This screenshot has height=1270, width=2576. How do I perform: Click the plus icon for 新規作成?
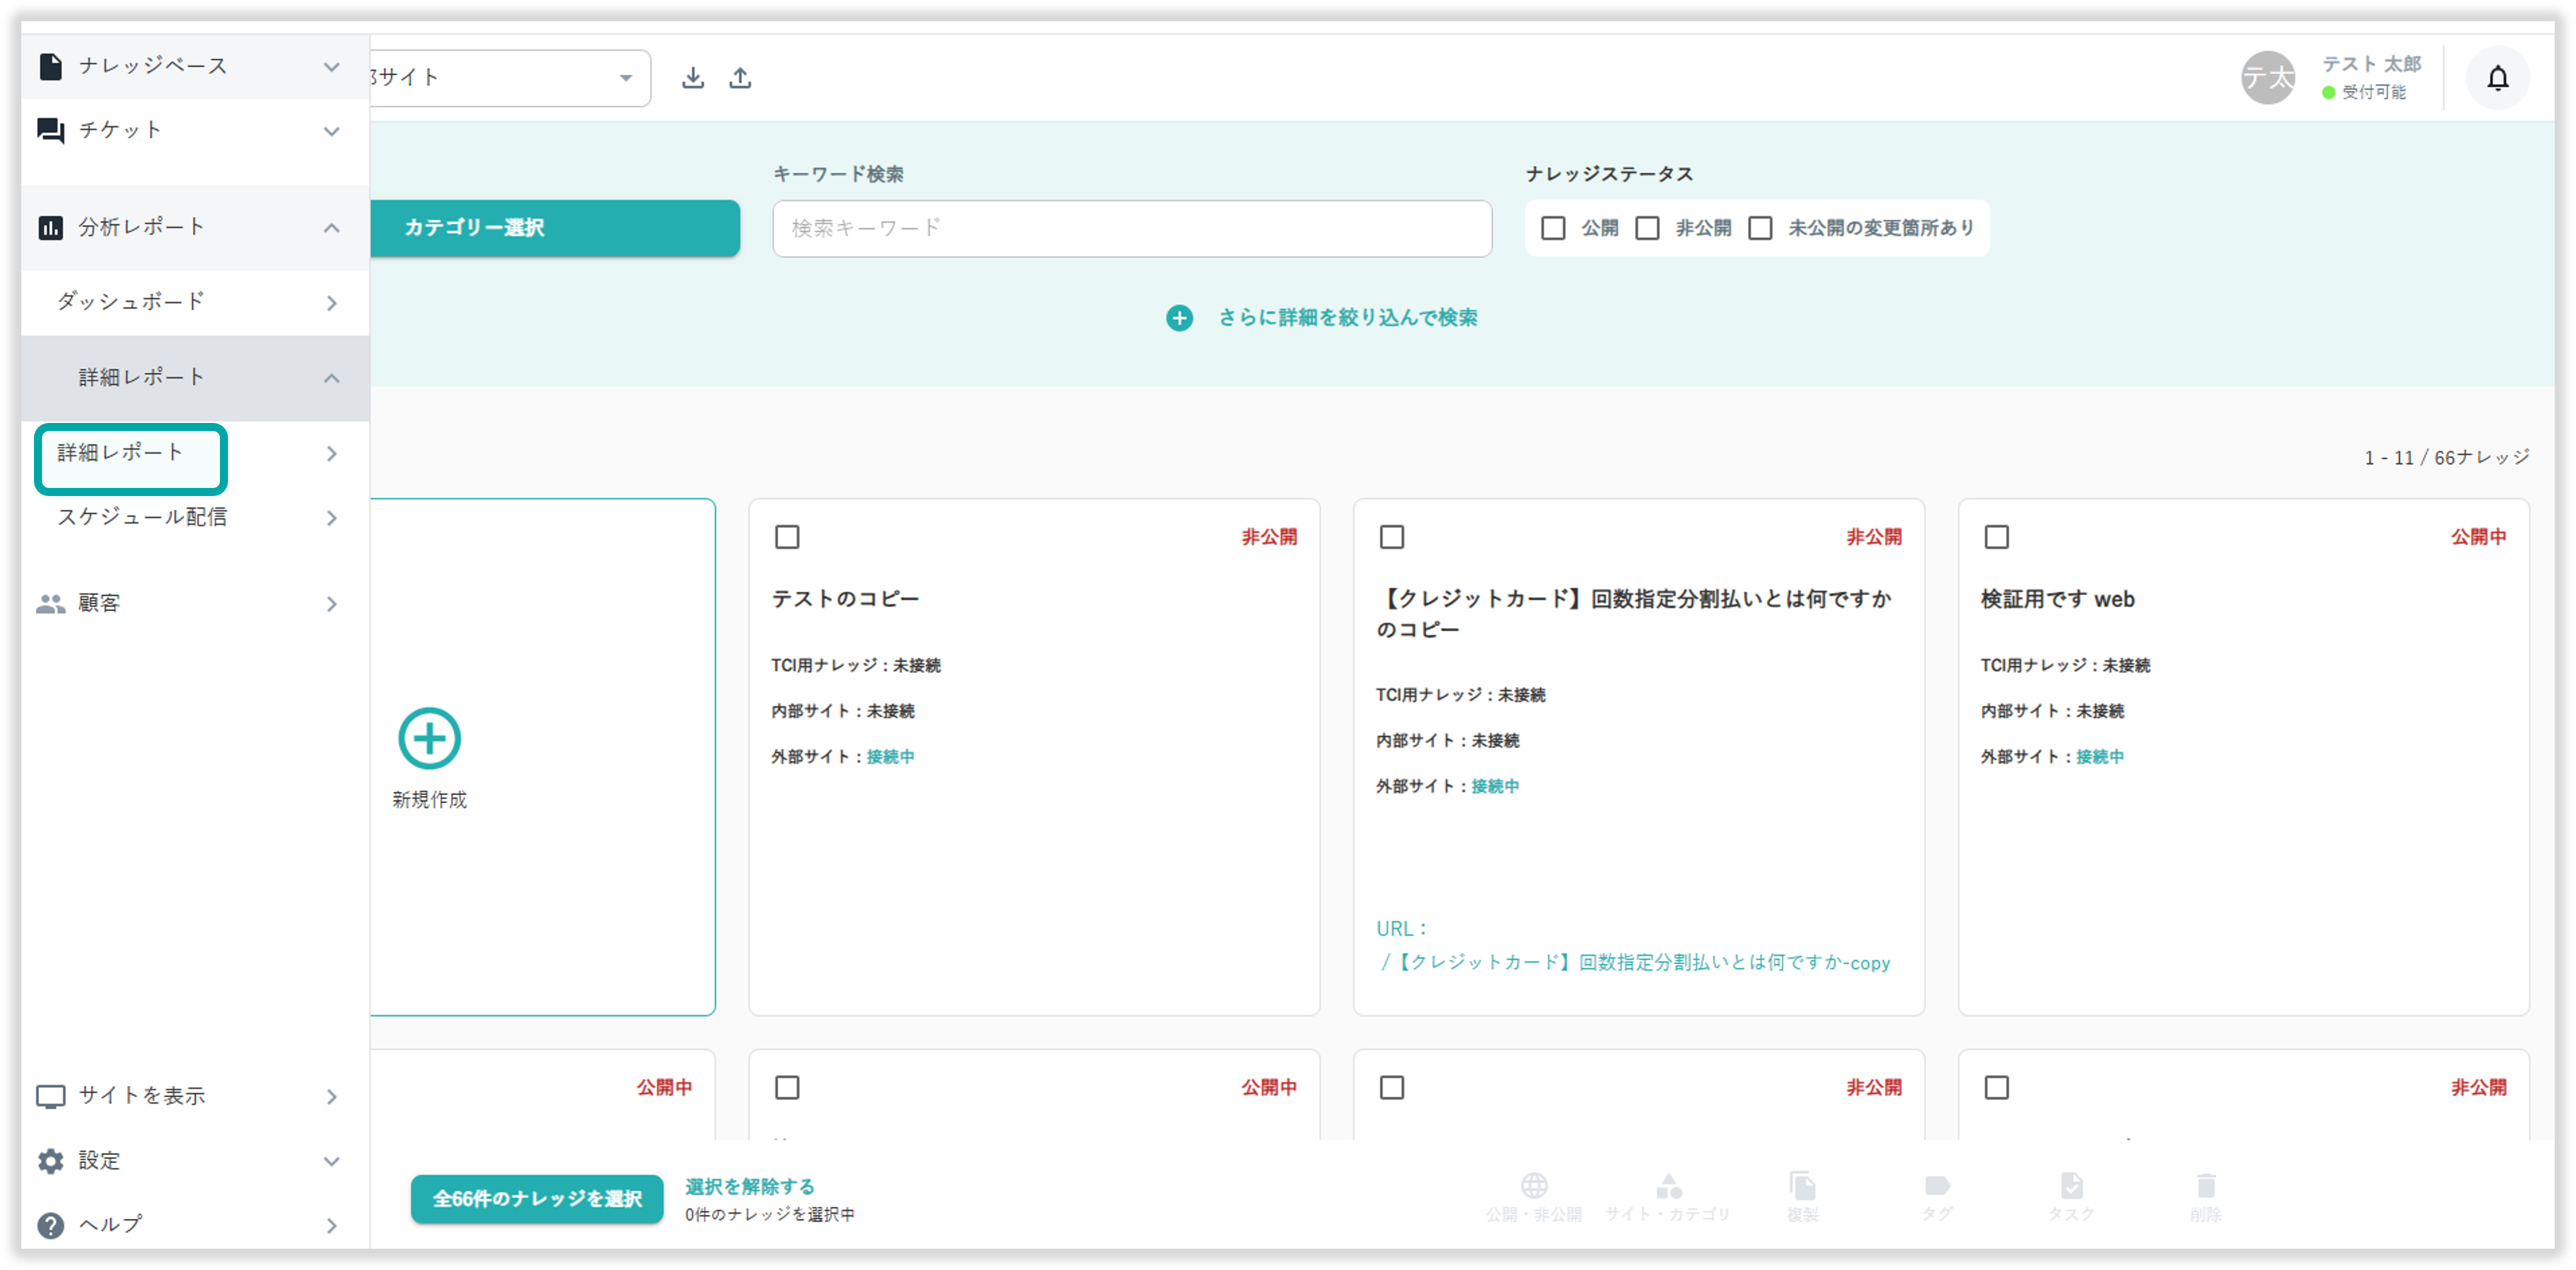[429, 738]
